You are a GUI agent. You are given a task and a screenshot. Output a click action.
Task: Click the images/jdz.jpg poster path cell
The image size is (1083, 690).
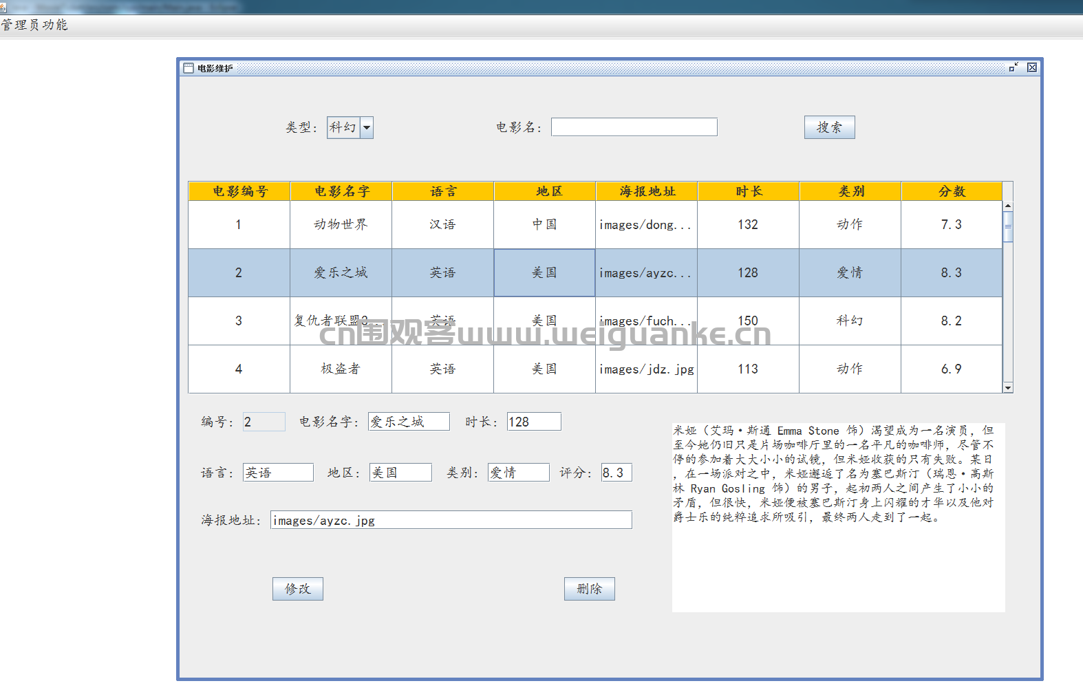tap(647, 369)
